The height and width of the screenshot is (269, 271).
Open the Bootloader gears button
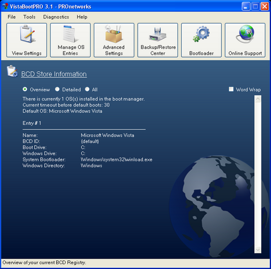coord(202,40)
